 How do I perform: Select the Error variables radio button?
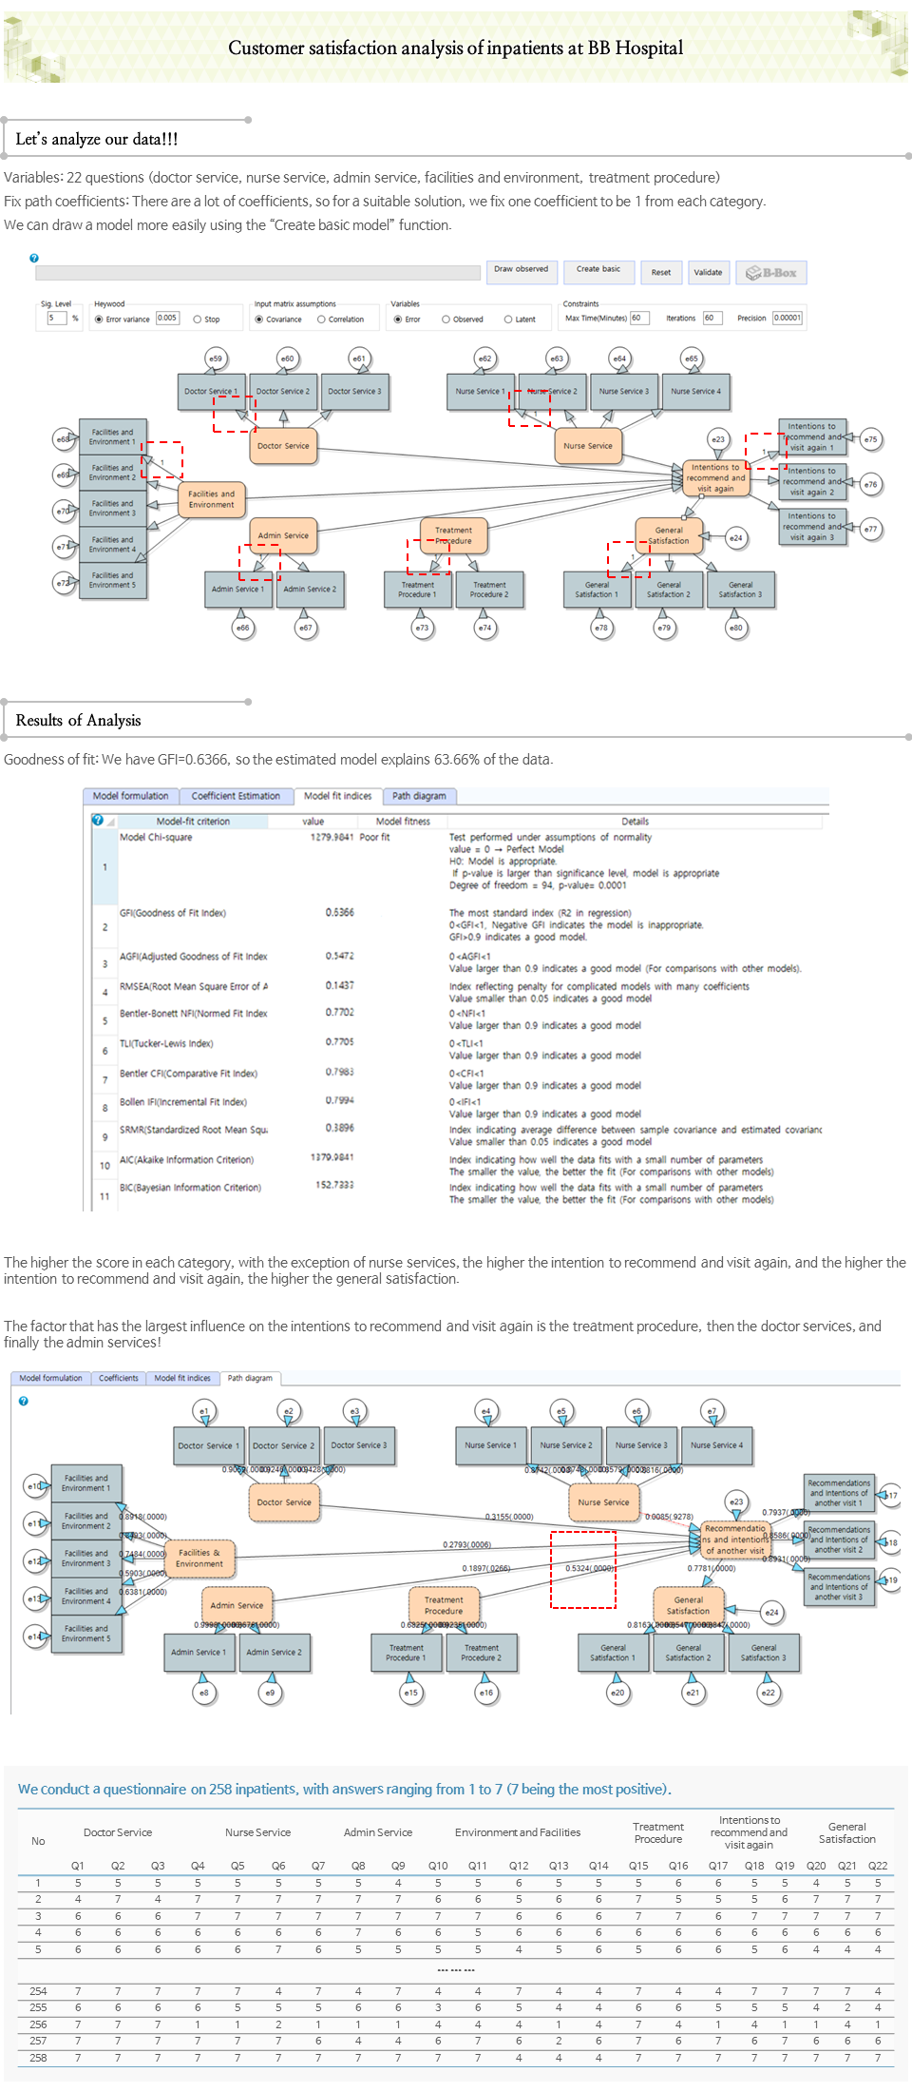coord(398,320)
